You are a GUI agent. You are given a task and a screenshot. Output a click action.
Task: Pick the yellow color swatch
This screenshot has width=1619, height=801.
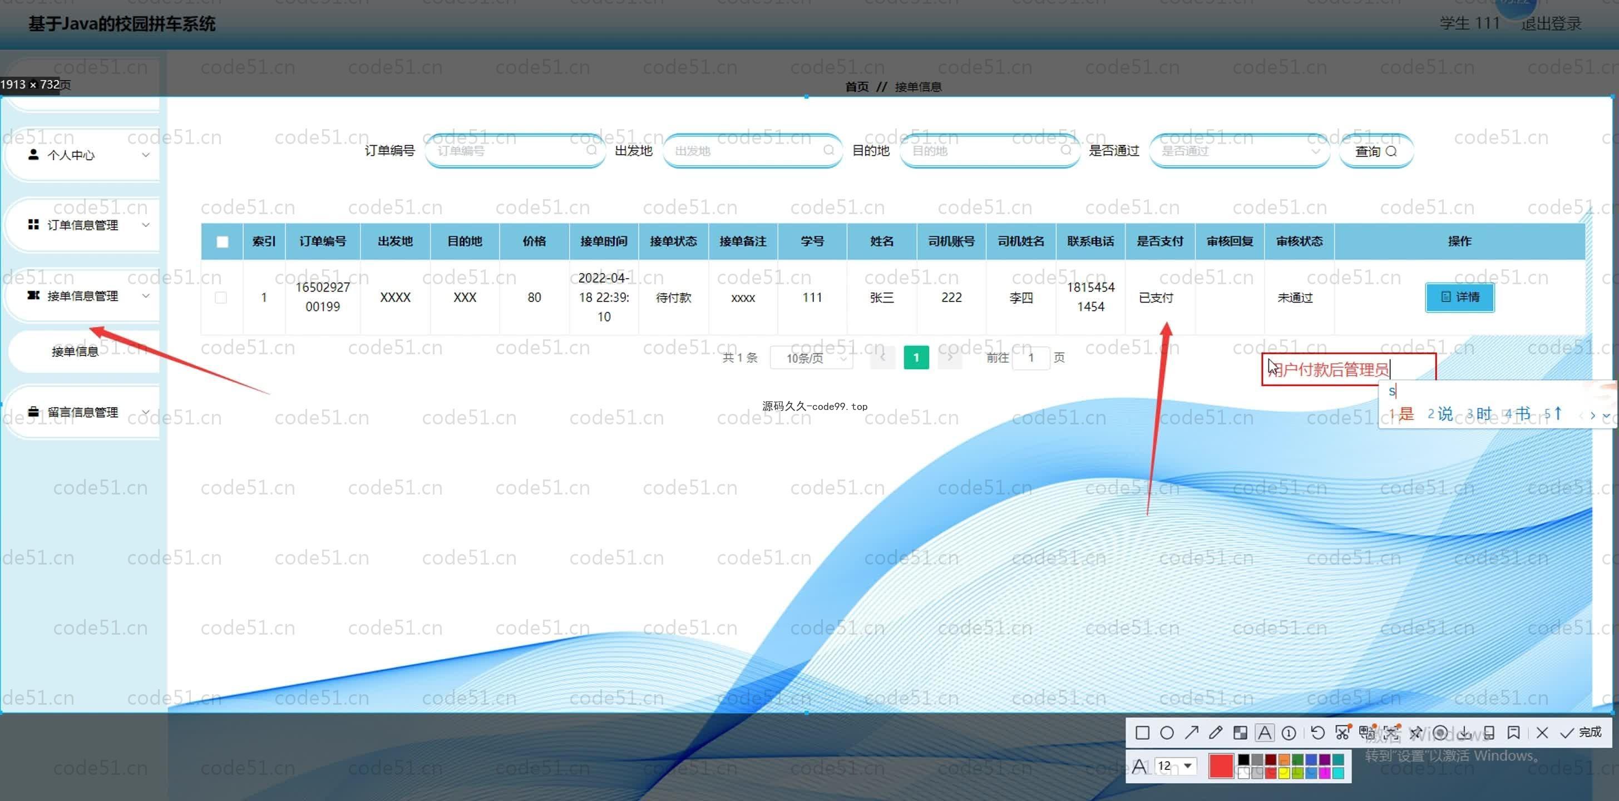point(1284,773)
